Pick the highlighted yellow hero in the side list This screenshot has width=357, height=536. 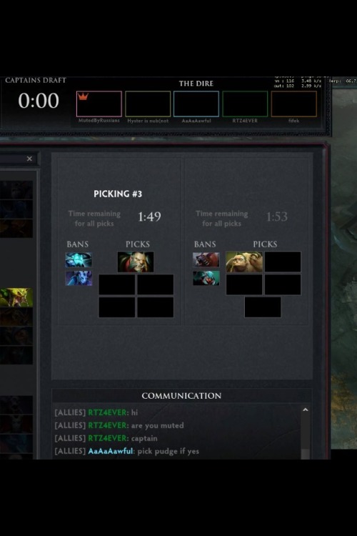(x=16, y=297)
